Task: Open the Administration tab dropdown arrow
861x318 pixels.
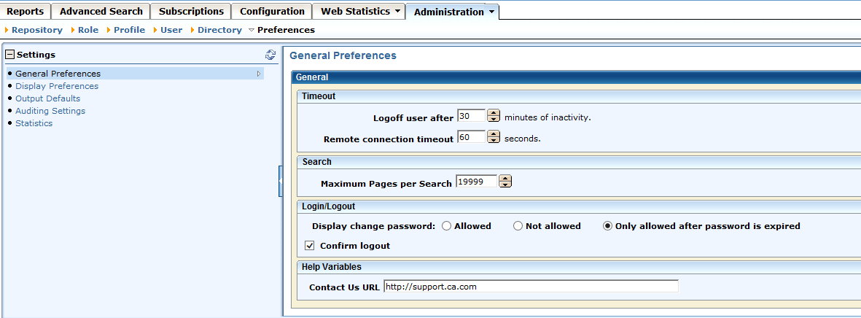Action: tap(492, 12)
